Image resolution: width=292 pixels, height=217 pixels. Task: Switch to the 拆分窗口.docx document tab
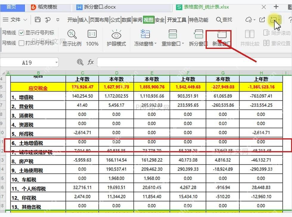click(97, 7)
